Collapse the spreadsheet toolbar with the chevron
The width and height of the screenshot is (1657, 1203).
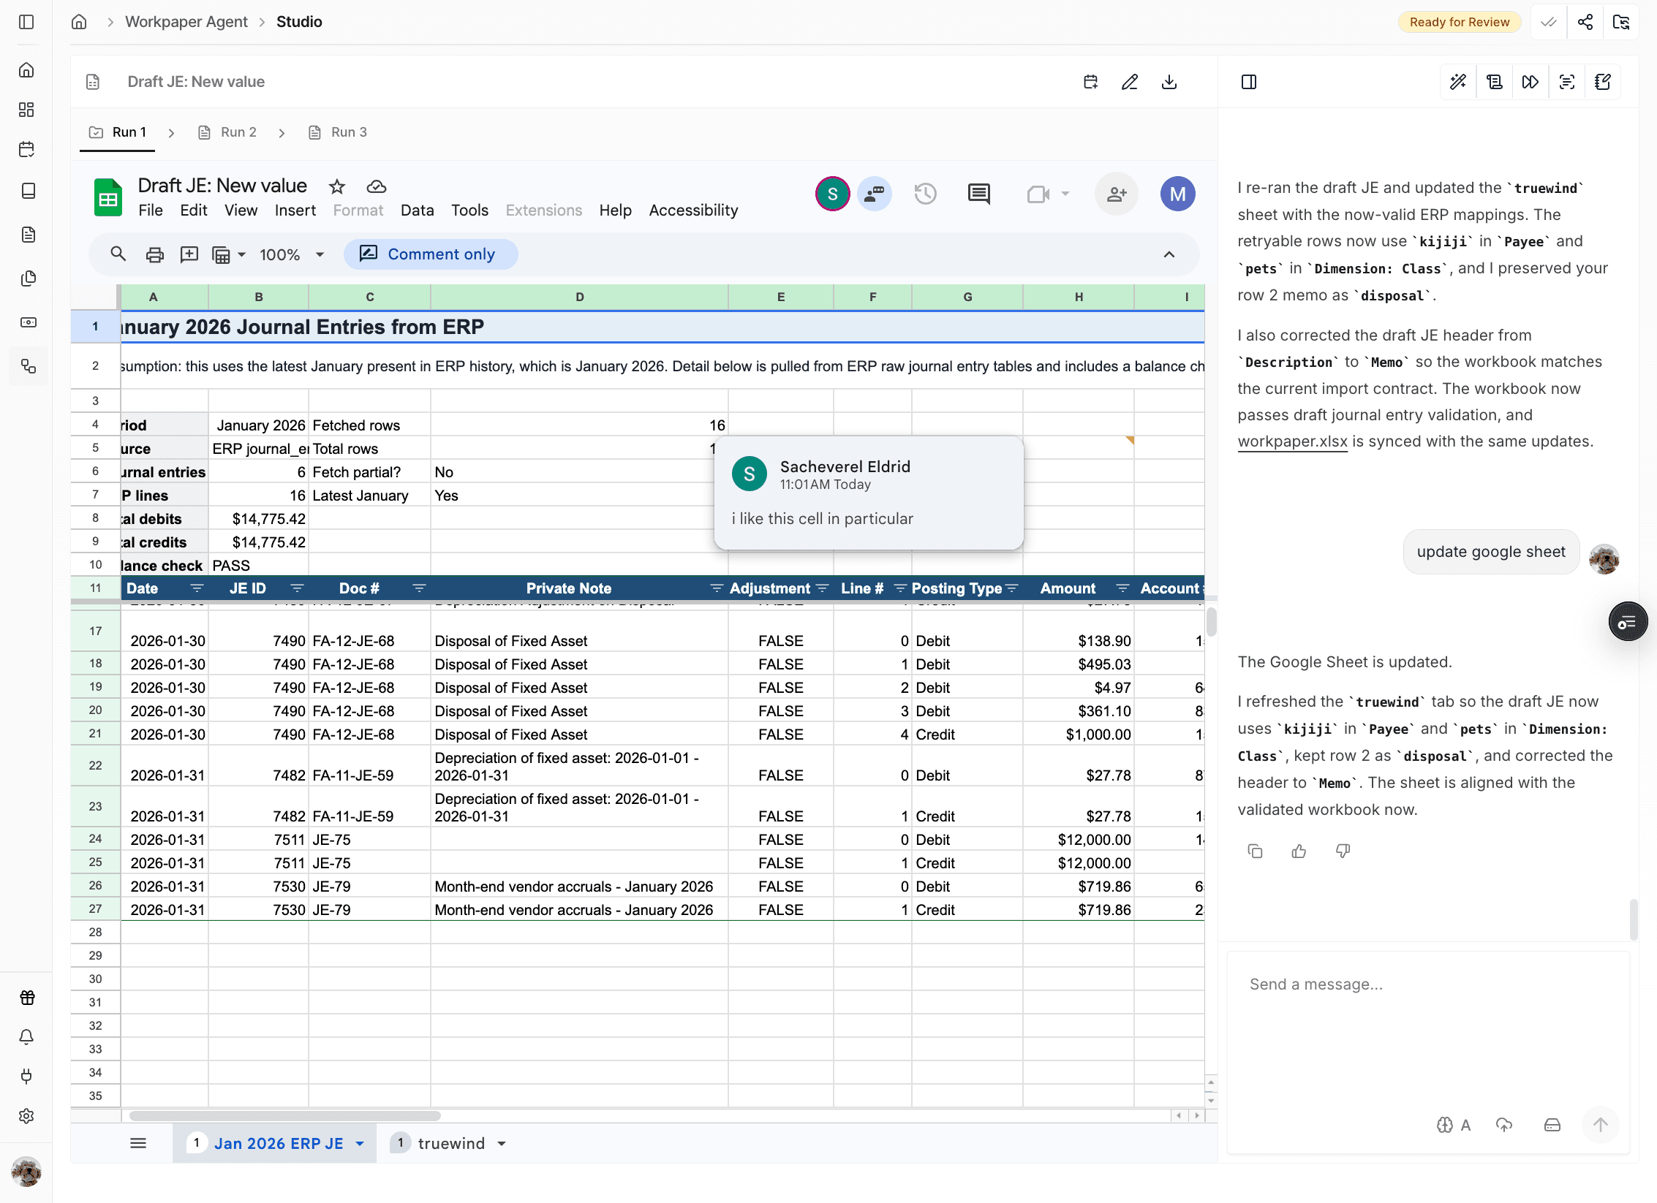click(x=1169, y=254)
